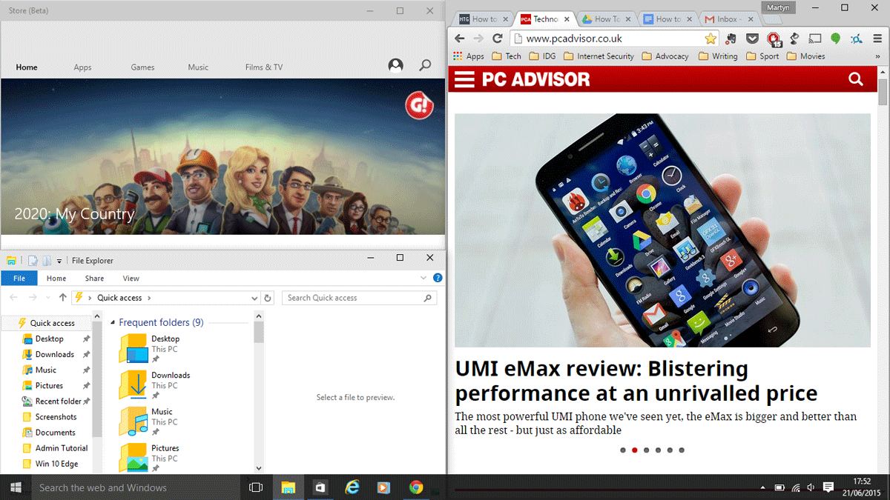This screenshot has height=500, width=890.
Task: Click the Windows Start button
Action: 16,487
